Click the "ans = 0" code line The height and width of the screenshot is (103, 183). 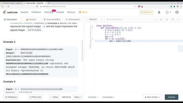[x=109, y=37]
